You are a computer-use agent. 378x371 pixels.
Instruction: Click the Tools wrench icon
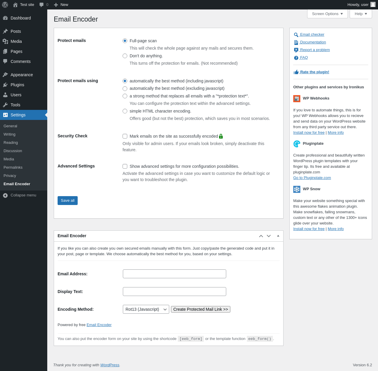pos(5,105)
